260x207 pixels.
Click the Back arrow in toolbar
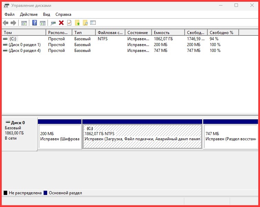coord(6,23)
